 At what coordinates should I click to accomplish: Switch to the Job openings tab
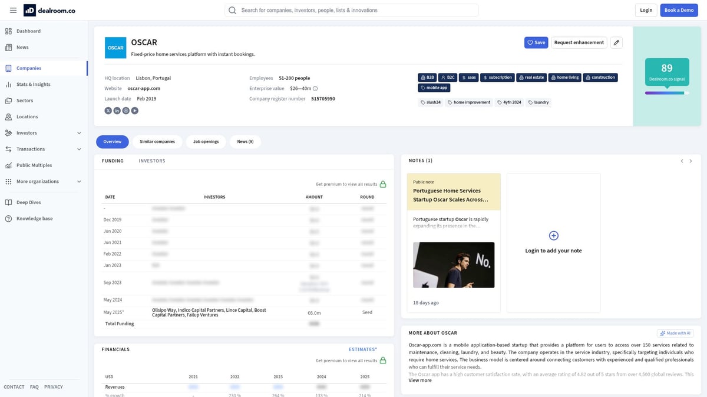click(x=206, y=141)
